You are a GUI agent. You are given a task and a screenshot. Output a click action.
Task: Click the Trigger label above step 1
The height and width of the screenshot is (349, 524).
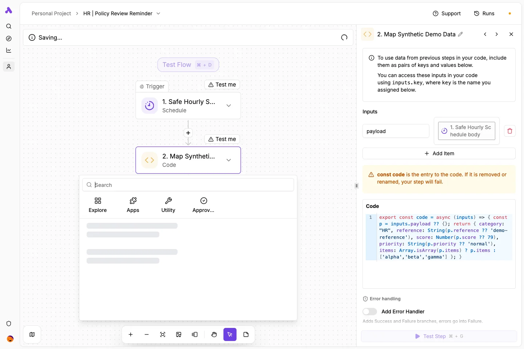tap(152, 87)
